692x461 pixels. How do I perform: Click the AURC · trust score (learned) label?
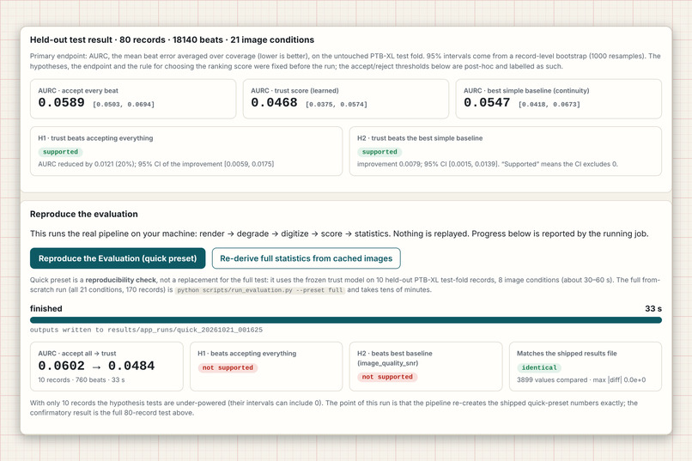click(x=294, y=90)
